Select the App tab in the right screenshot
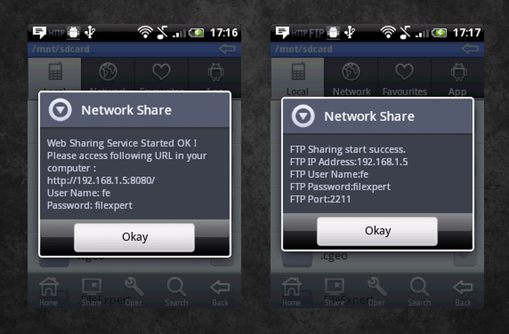This screenshot has height=334, width=509. (x=458, y=78)
